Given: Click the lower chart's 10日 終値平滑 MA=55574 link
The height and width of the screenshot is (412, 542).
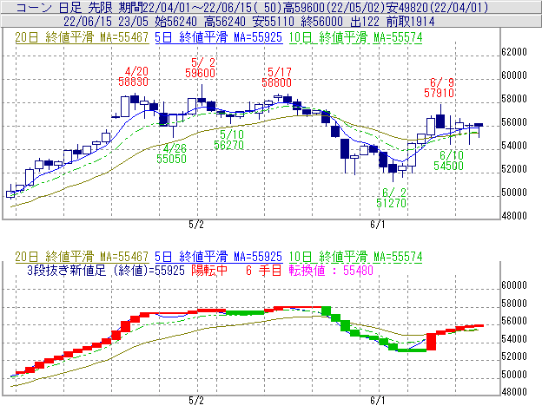Looking at the screenshot, I should pos(355,257).
